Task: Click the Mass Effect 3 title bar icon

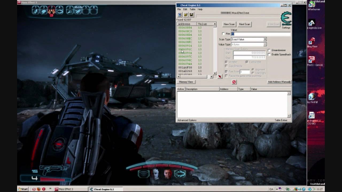Action: point(19,2)
